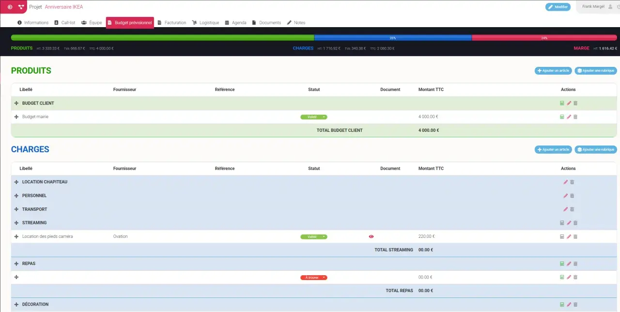Click calculator icon on Budget mairie row

tap(562, 117)
